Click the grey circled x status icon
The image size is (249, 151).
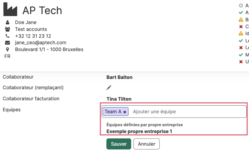[x=241, y=6]
